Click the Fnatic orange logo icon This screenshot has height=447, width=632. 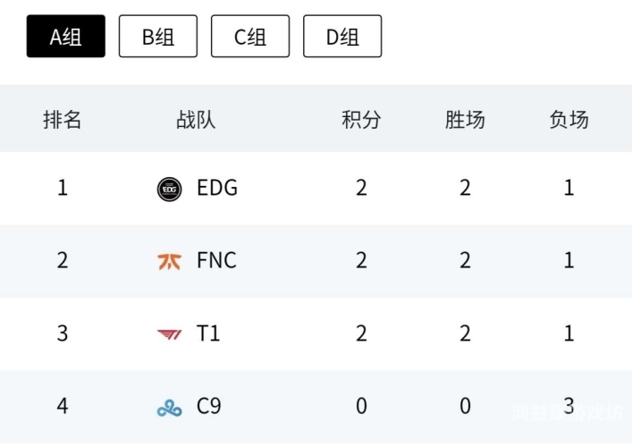click(x=169, y=262)
